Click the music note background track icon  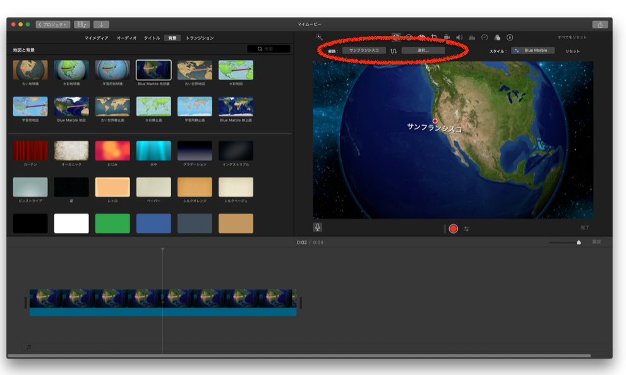29,347
